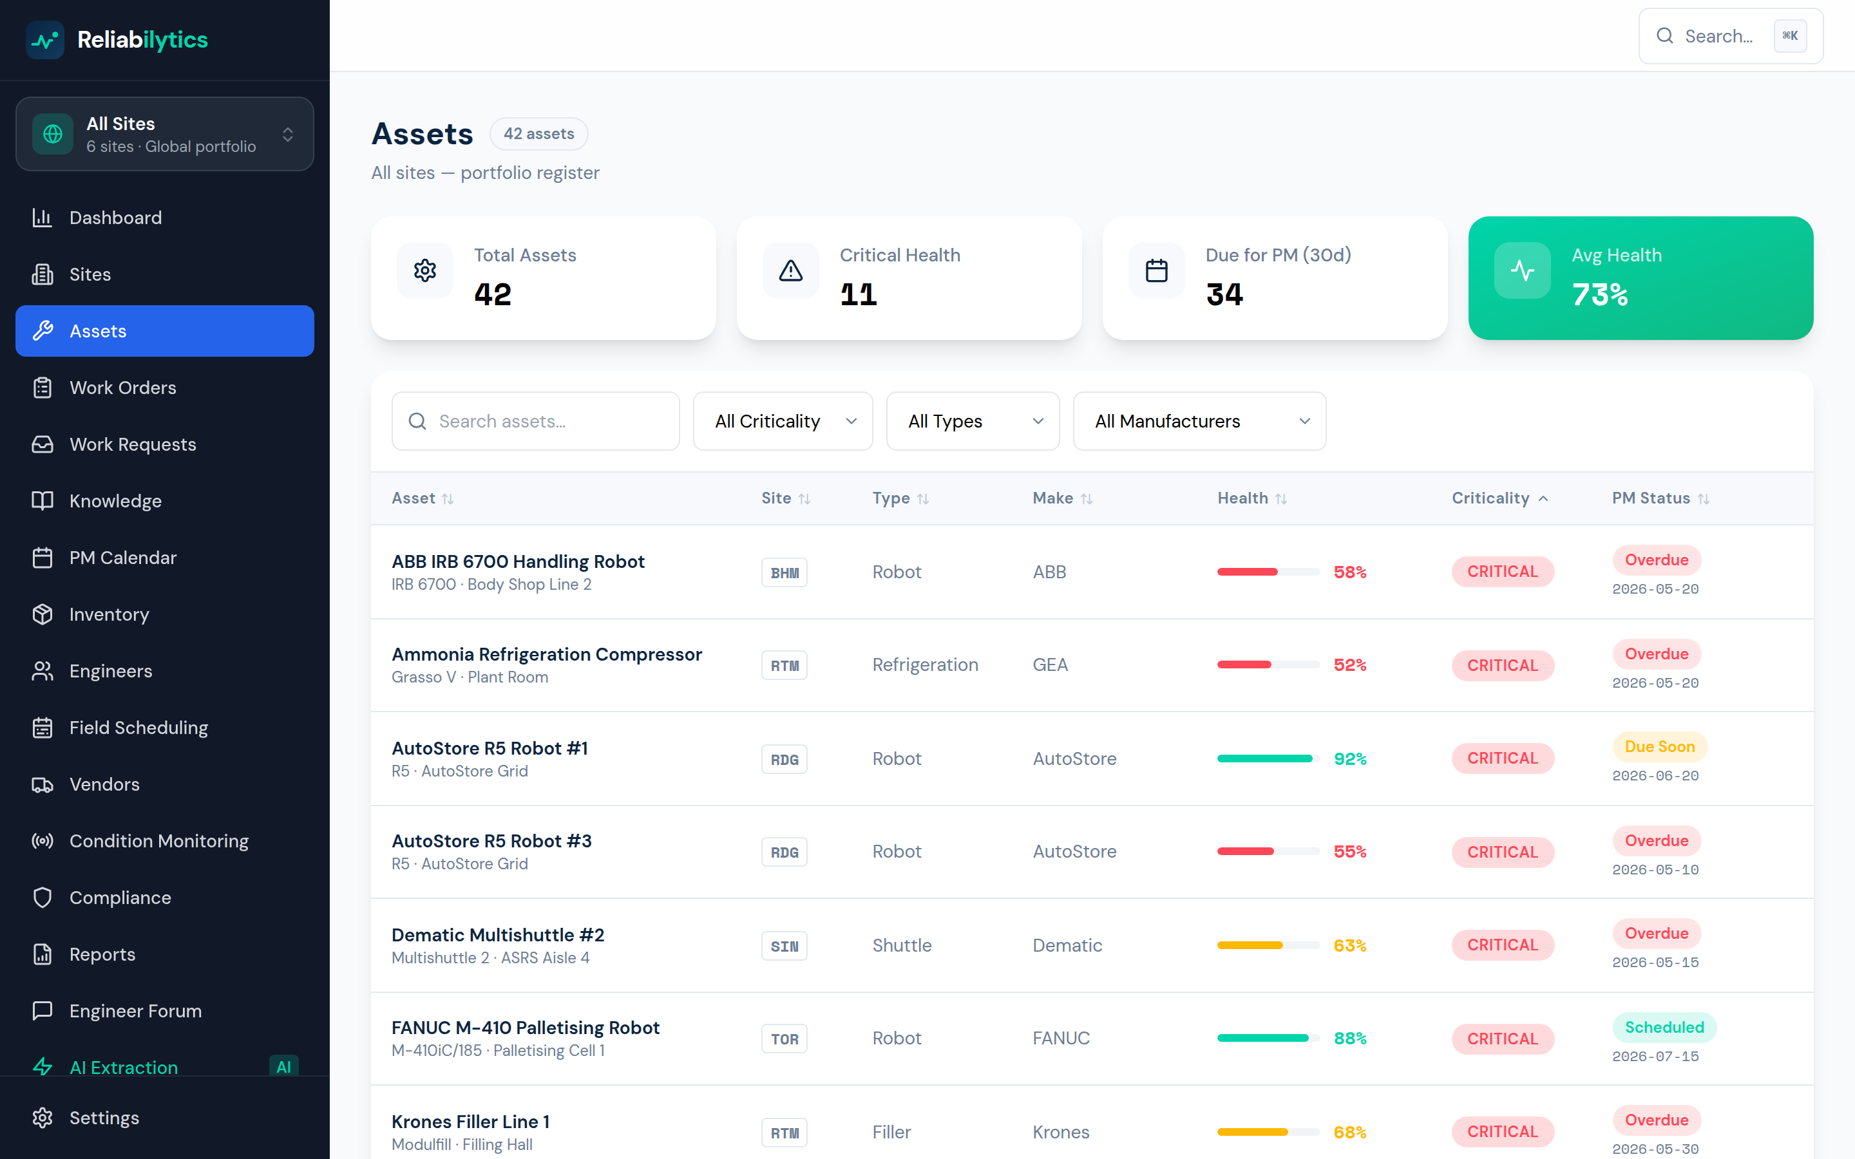Click the PM Calendar icon
The height and width of the screenshot is (1159, 1855).
point(42,558)
